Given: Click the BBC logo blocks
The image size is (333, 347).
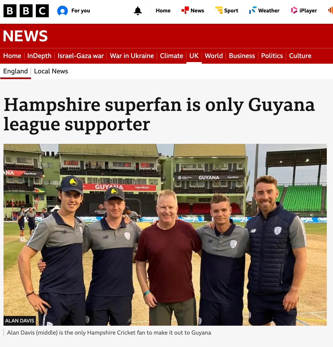Looking at the screenshot, I should pyautogui.click(x=26, y=11).
